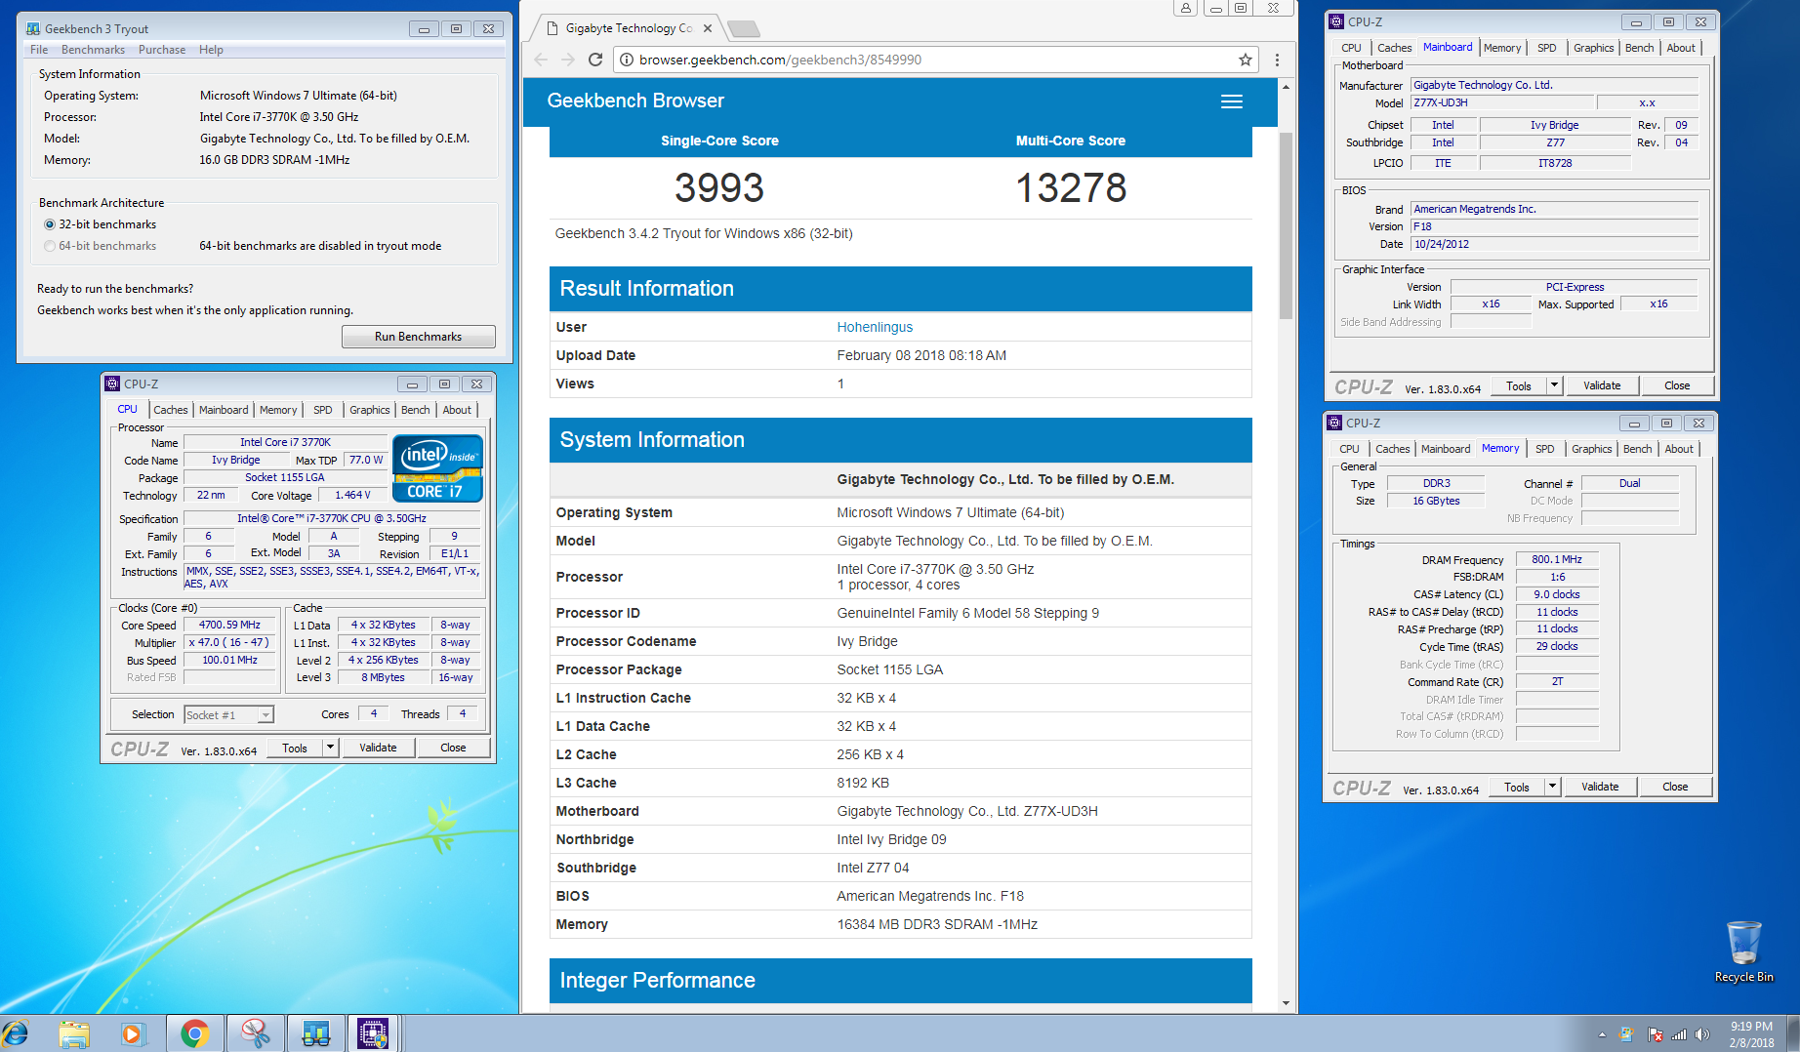
Task: Switch to Geekbench taskbar icon
Action: coord(315,1033)
